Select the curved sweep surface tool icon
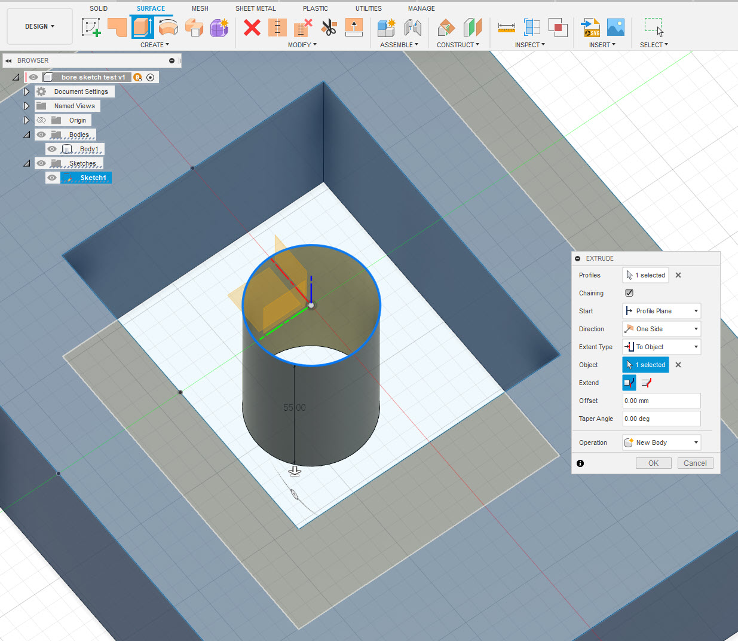Screen dimensions: 738x641 click(x=169, y=28)
